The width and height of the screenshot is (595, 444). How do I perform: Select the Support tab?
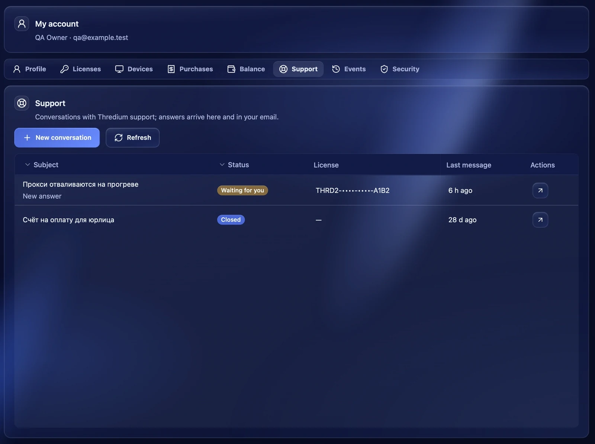tap(298, 69)
